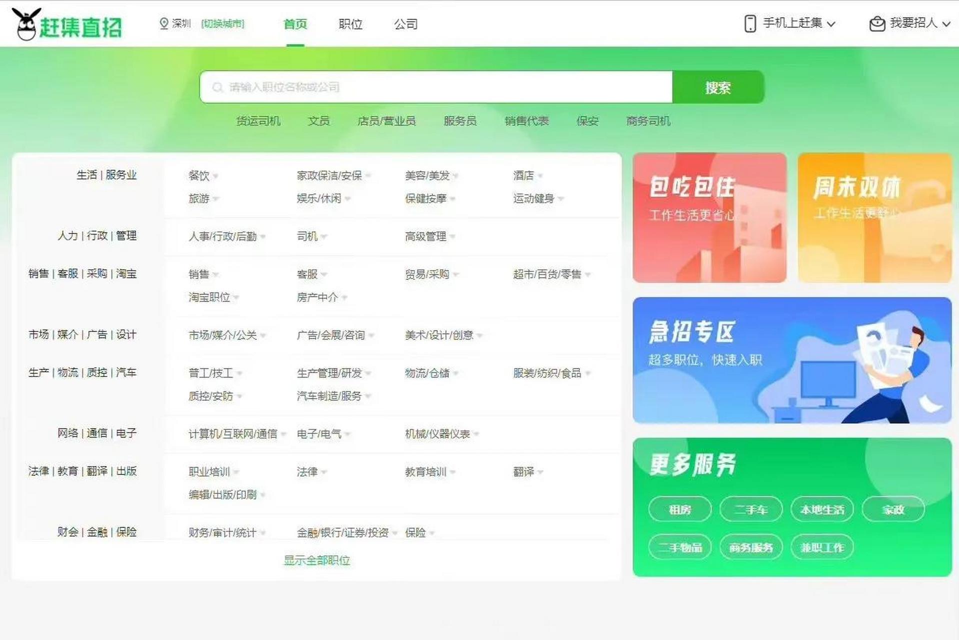Click the green 搜索 button
Screen dimensions: 959x640
718,87
